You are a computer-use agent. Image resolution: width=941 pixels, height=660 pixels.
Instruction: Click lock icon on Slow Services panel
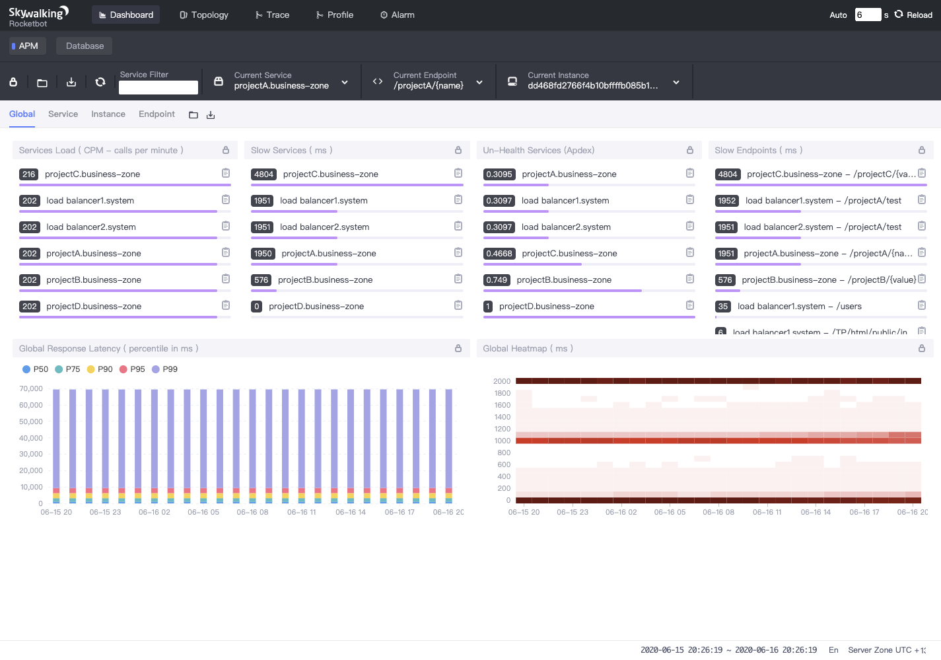458,150
